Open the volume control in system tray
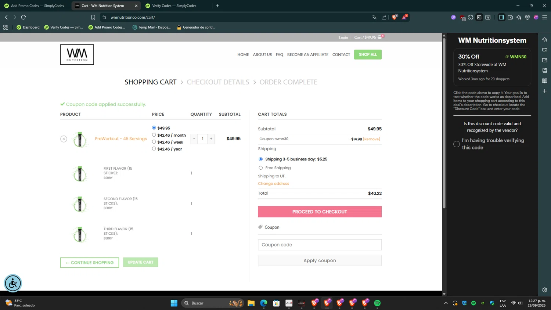551x310 pixels. click(520, 303)
